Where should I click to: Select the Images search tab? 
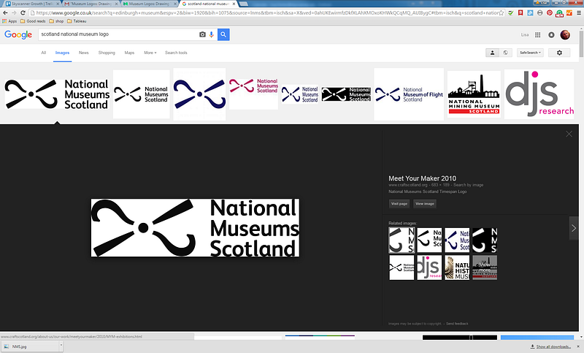pyautogui.click(x=62, y=53)
